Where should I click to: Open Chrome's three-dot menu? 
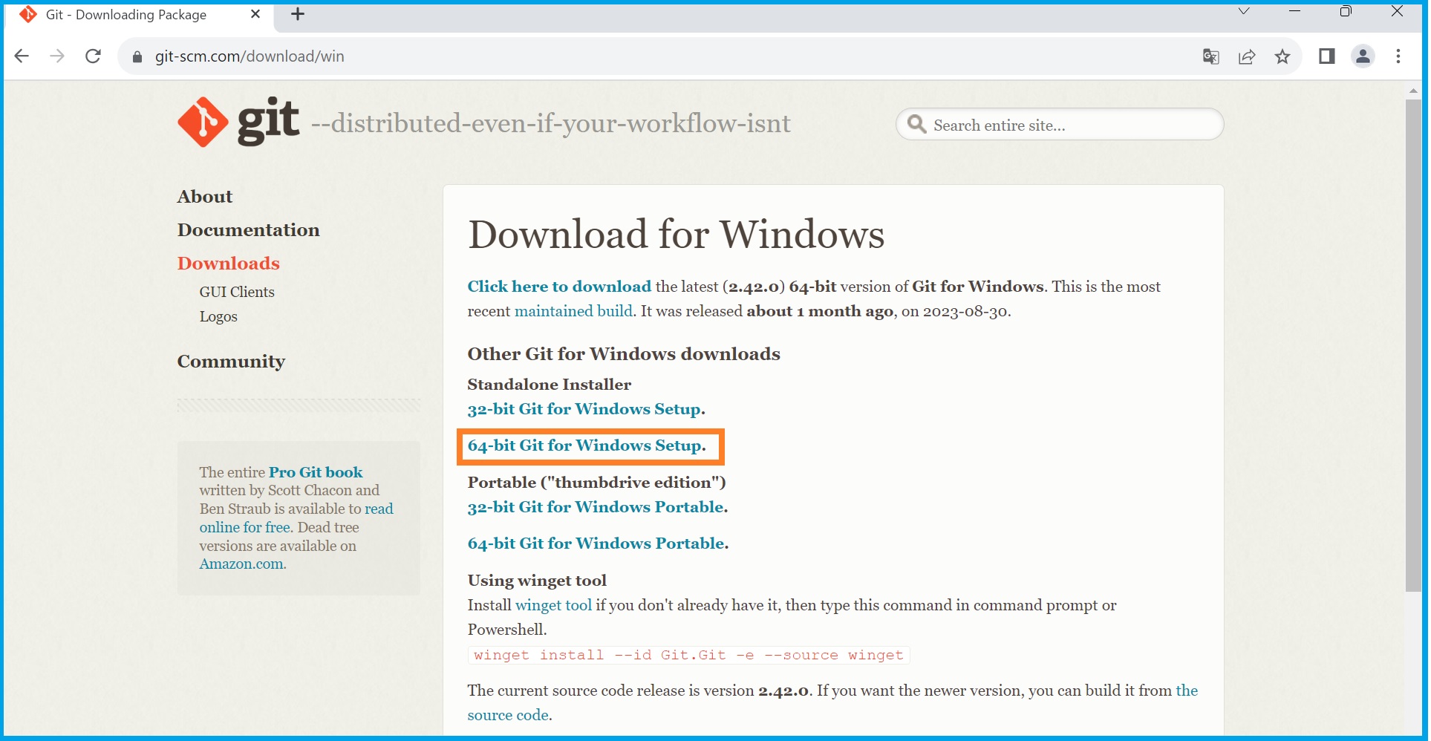(x=1398, y=56)
